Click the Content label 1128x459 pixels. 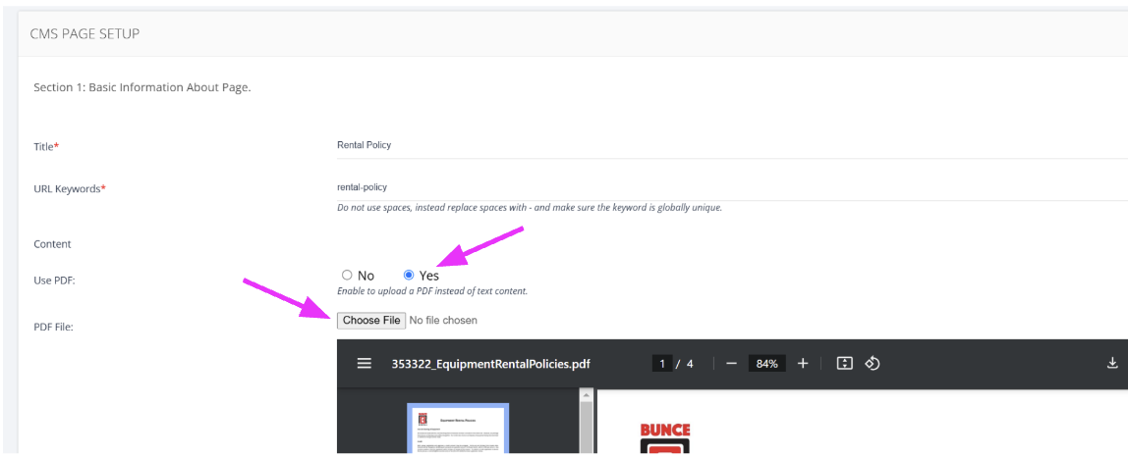52,244
